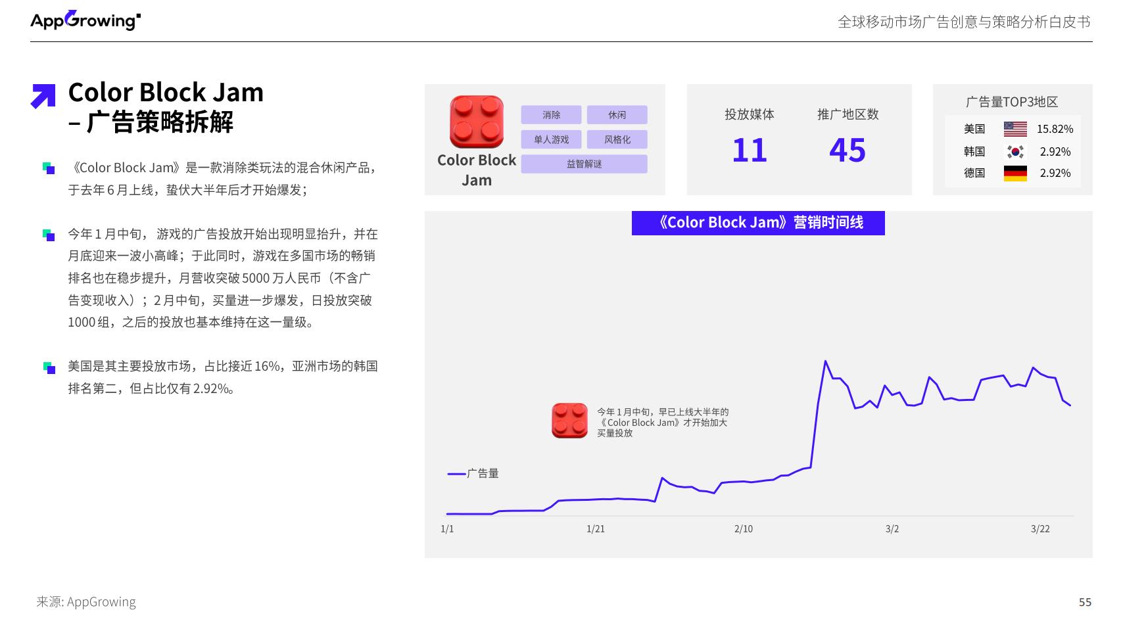
Task: Click the bullet icon beside 今年1月中旬 paragraph
Action: pos(49,235)
